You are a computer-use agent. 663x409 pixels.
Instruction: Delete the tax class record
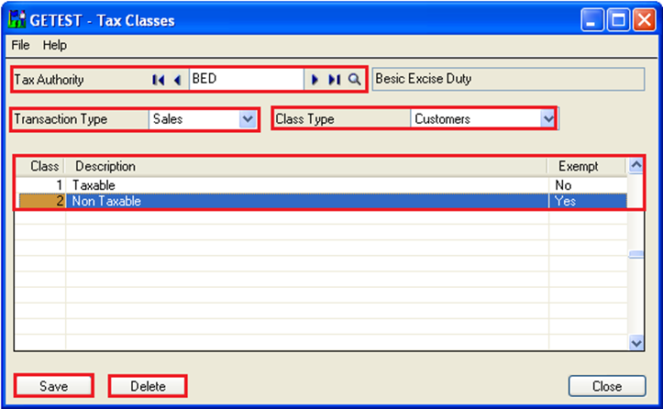tap(148, 386)
